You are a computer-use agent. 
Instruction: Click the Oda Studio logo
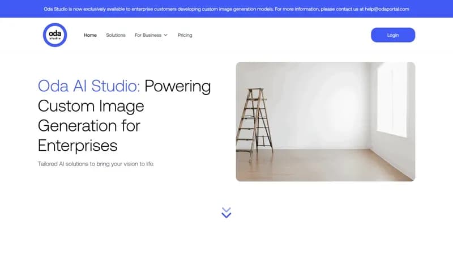[x=55, y=35]
